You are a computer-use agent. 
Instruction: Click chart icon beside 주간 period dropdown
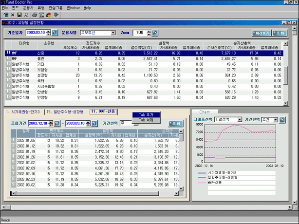pyautogui.click(x=282, y=119)
